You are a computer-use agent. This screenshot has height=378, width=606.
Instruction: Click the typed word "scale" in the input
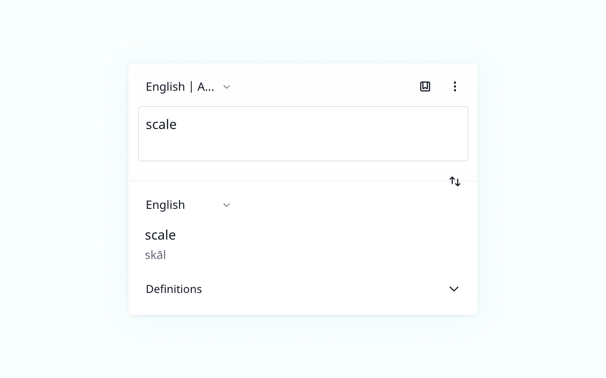point(161,124)
